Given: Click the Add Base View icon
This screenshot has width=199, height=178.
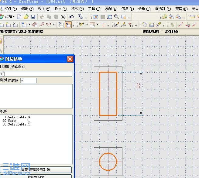Looking at the screenshot, I should click(x=24, y=25).
